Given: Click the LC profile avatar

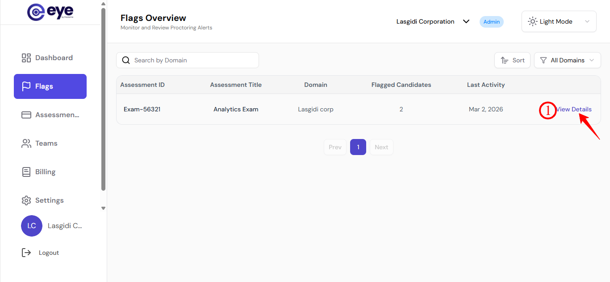Looking at the screenshot, I should click(32, 226).
